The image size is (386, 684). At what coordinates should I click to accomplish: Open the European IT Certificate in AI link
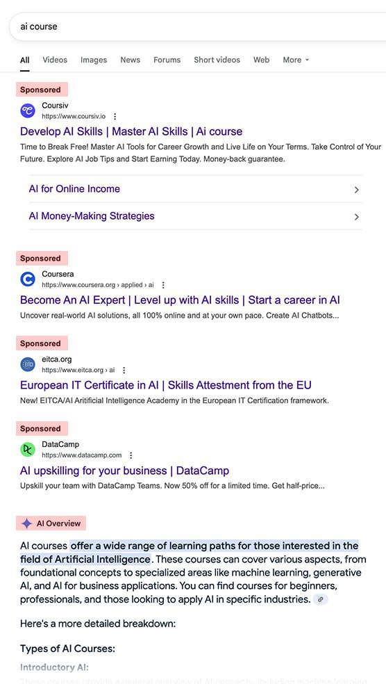pyautogui.click(x=165, y=385)
